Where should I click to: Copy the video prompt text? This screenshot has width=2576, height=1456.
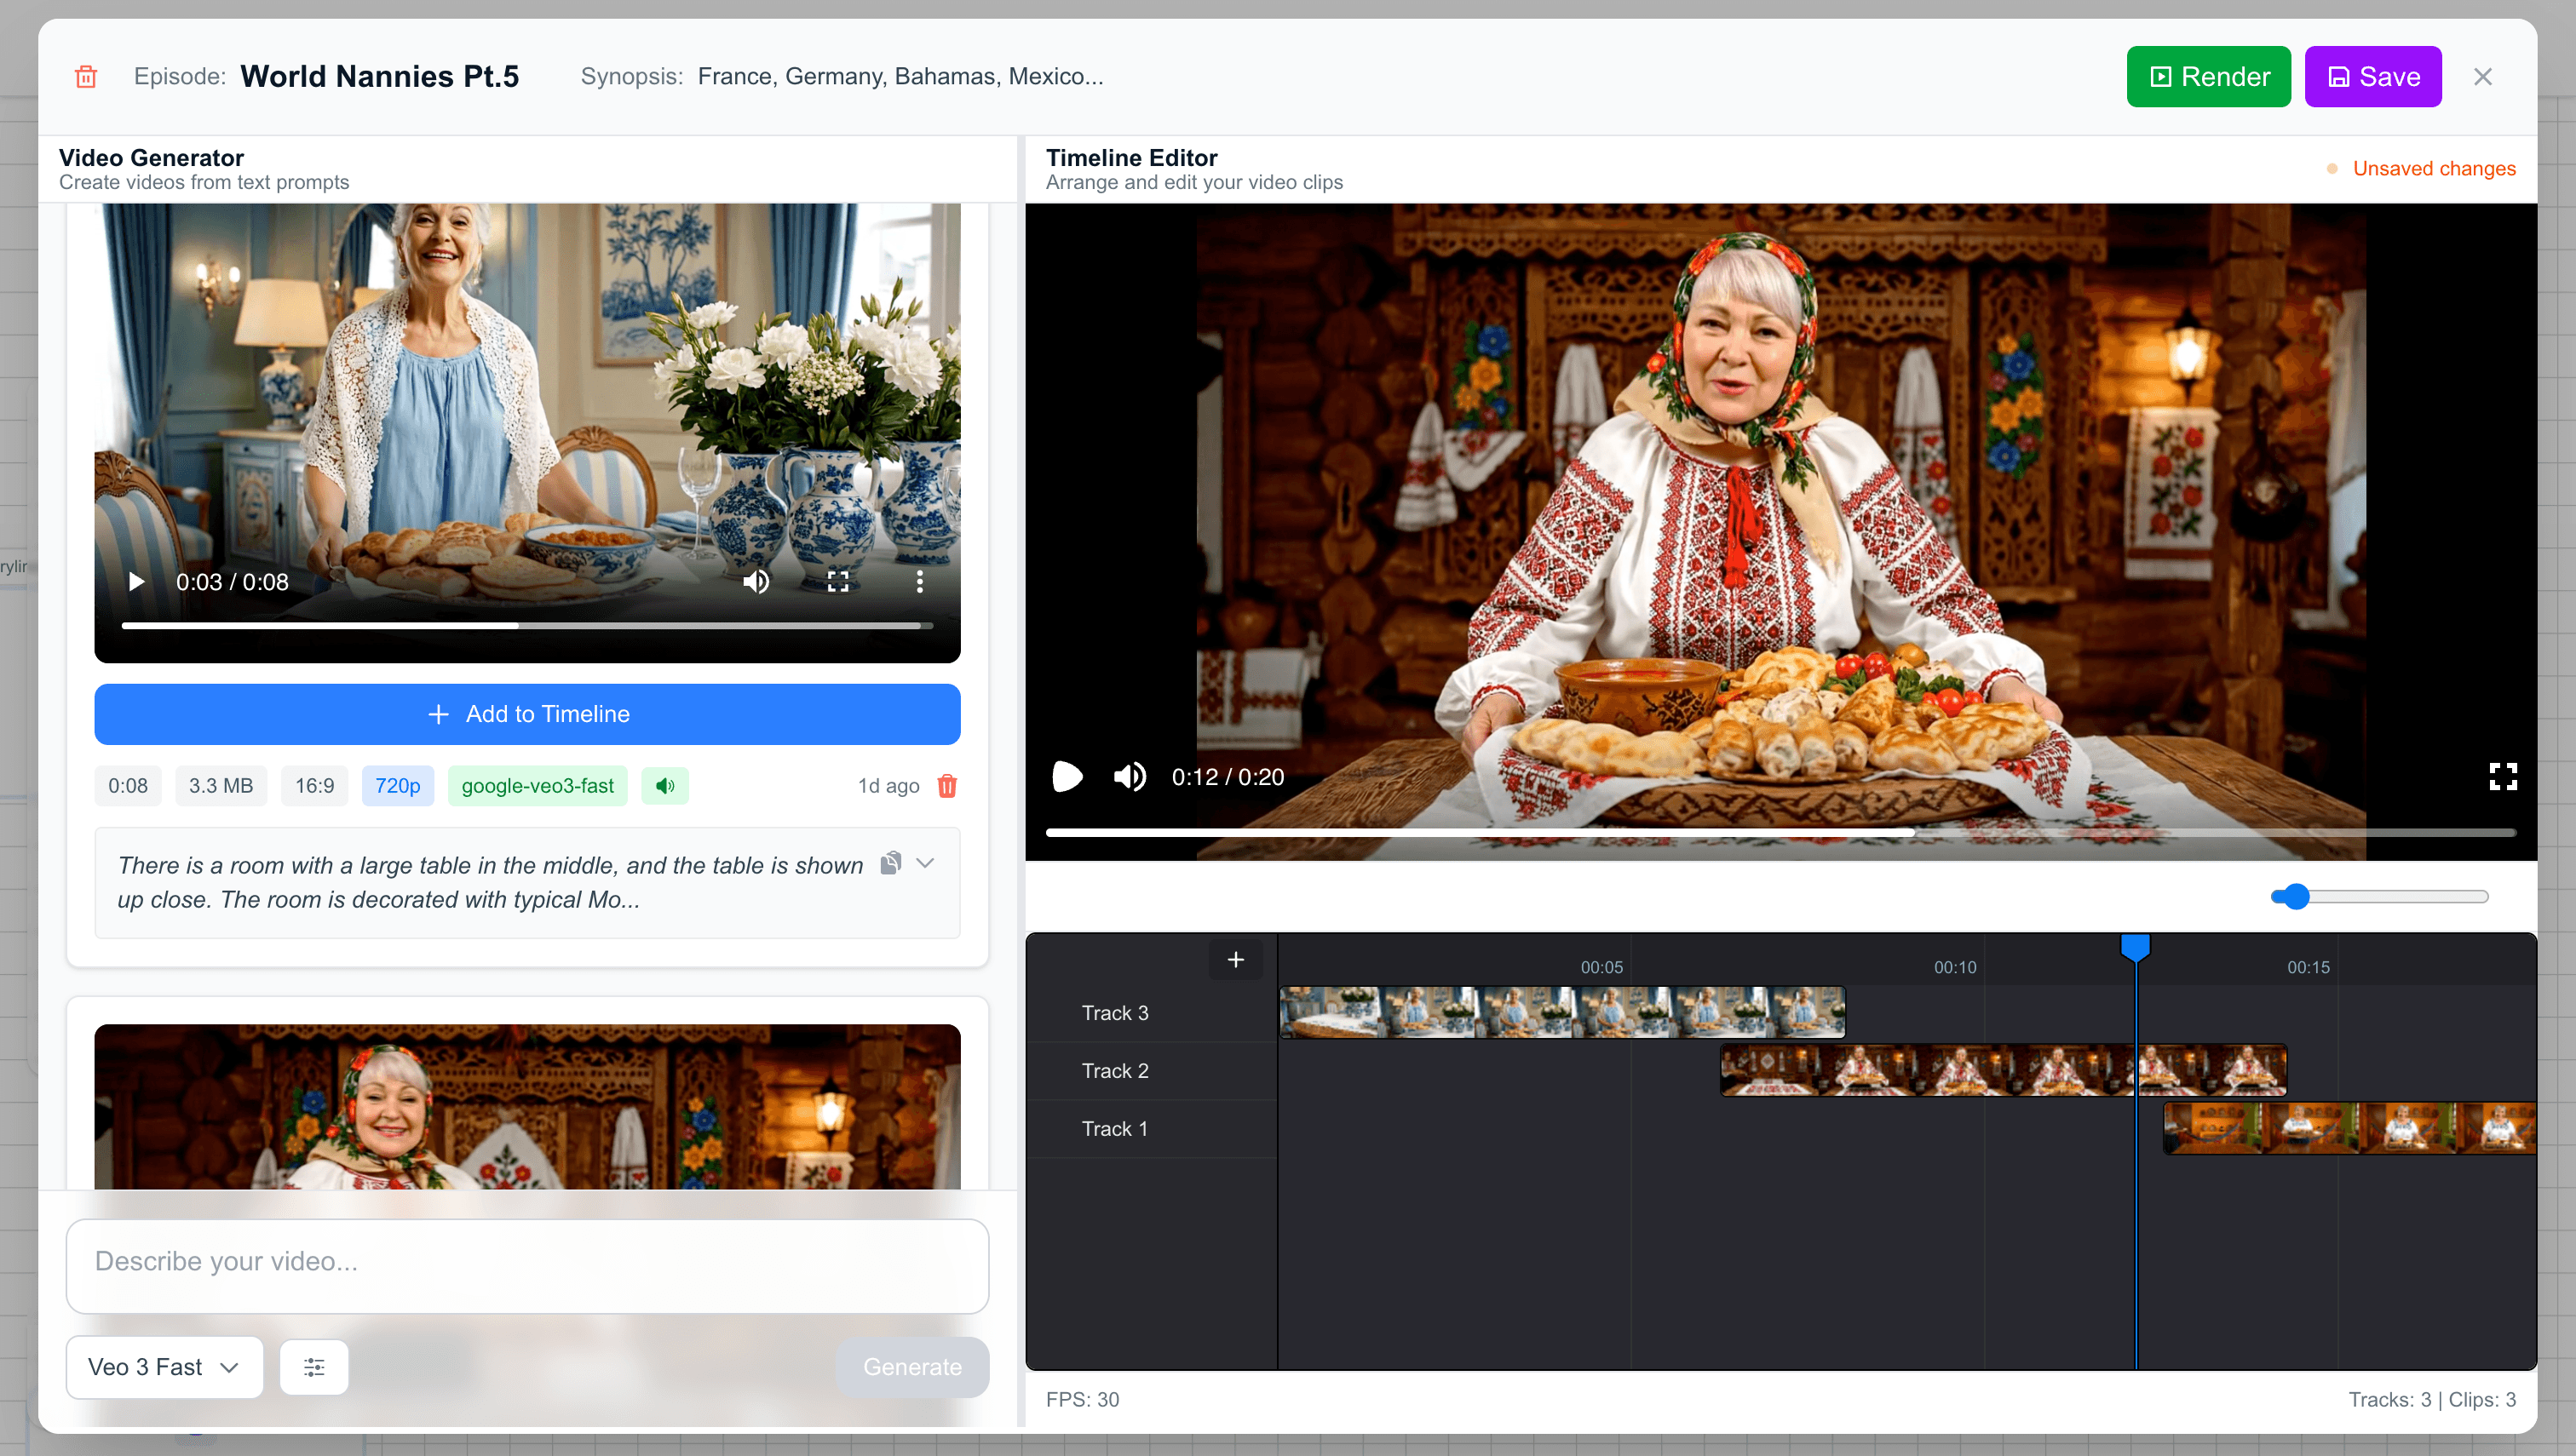[890, 863]
